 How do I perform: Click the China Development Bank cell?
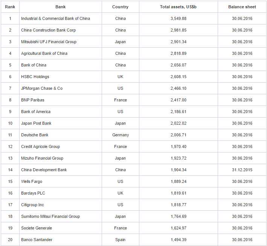point(44,170)
